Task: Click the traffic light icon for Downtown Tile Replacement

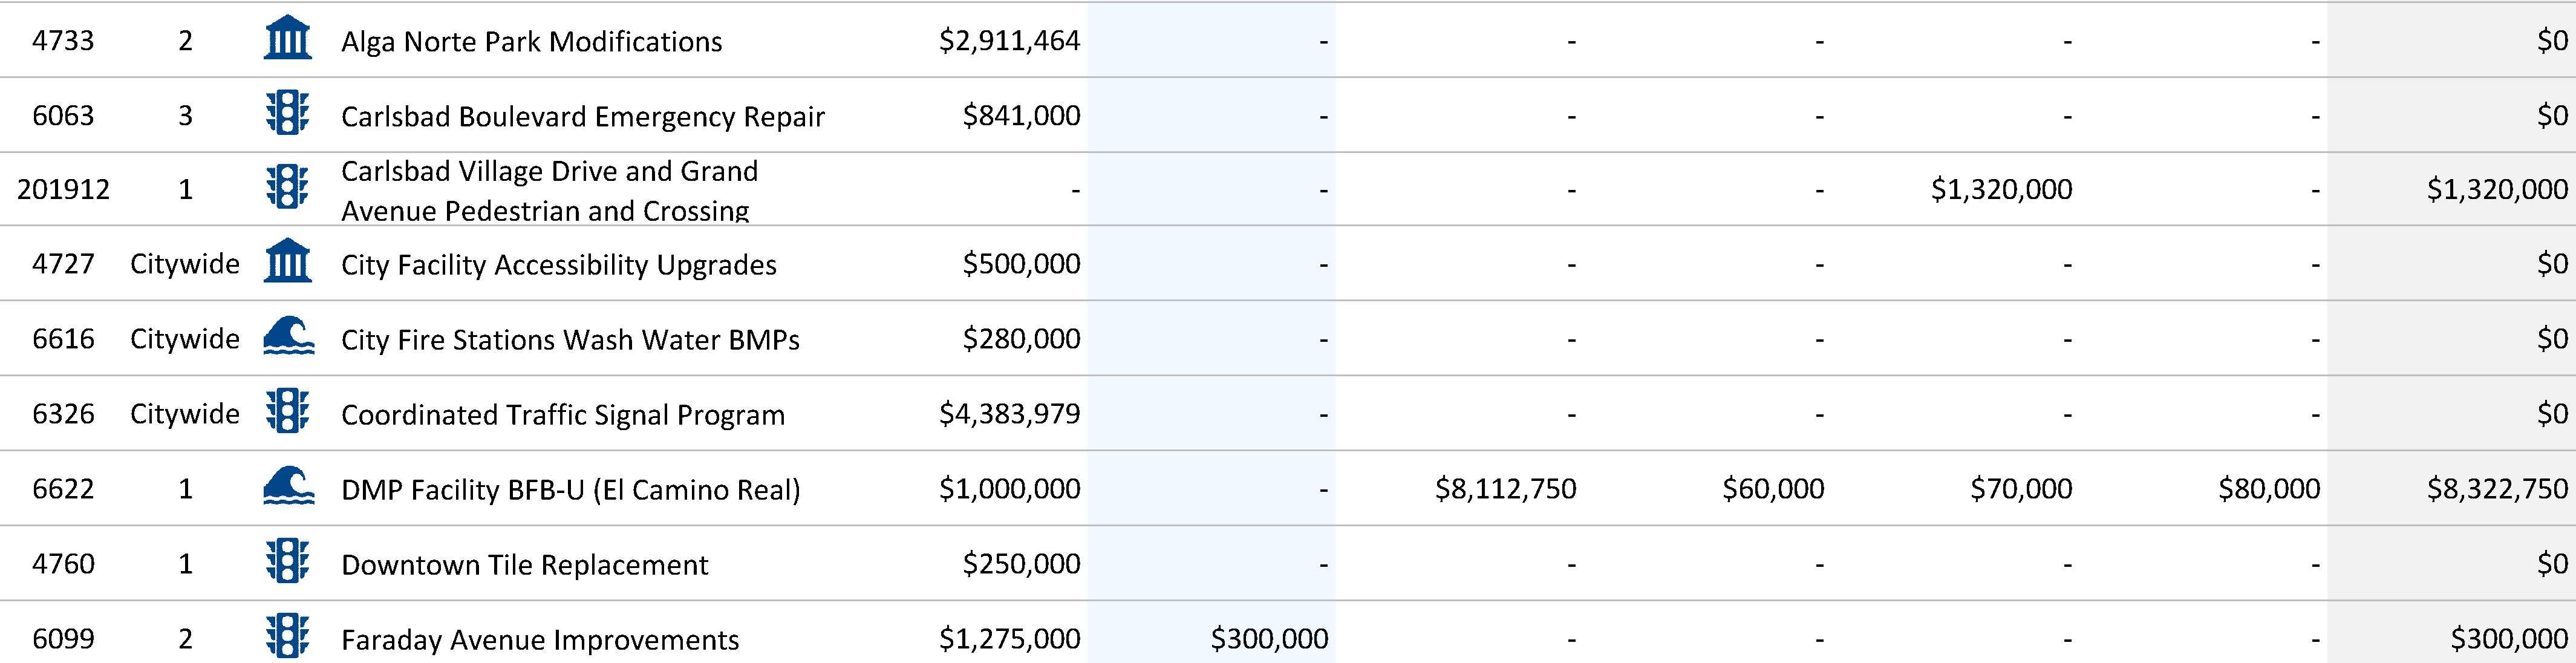Action: pos(287,562)
